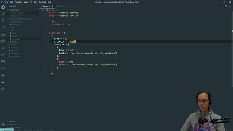The image size is (233, 131).
Task: Click the Listeners keyword in the code
Action: 55,33
